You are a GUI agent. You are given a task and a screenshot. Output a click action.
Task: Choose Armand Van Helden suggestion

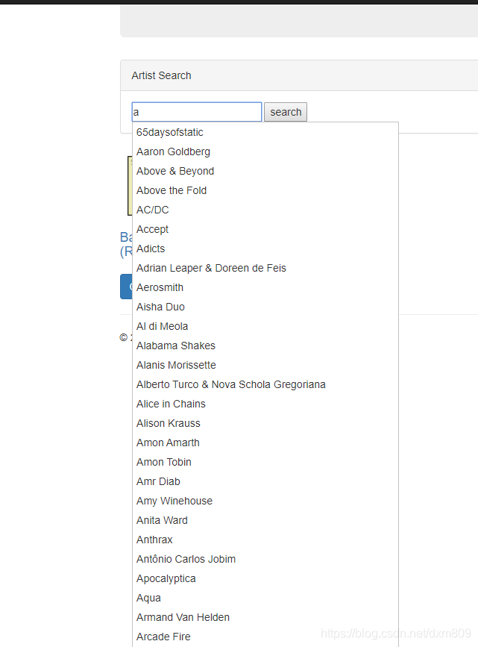[x=265, y=617]
